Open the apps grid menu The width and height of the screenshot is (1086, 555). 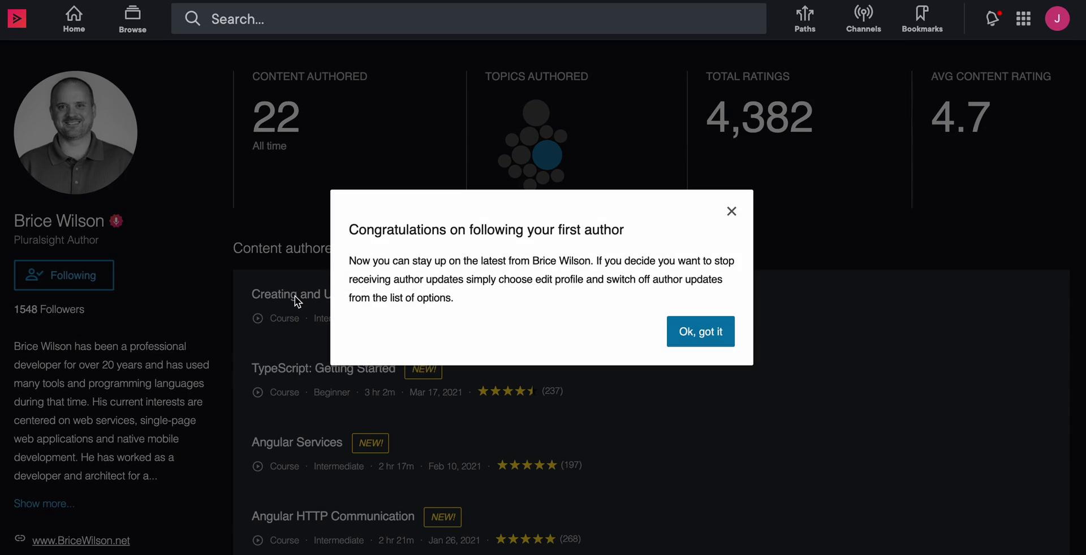click(x=1024, y=19)
